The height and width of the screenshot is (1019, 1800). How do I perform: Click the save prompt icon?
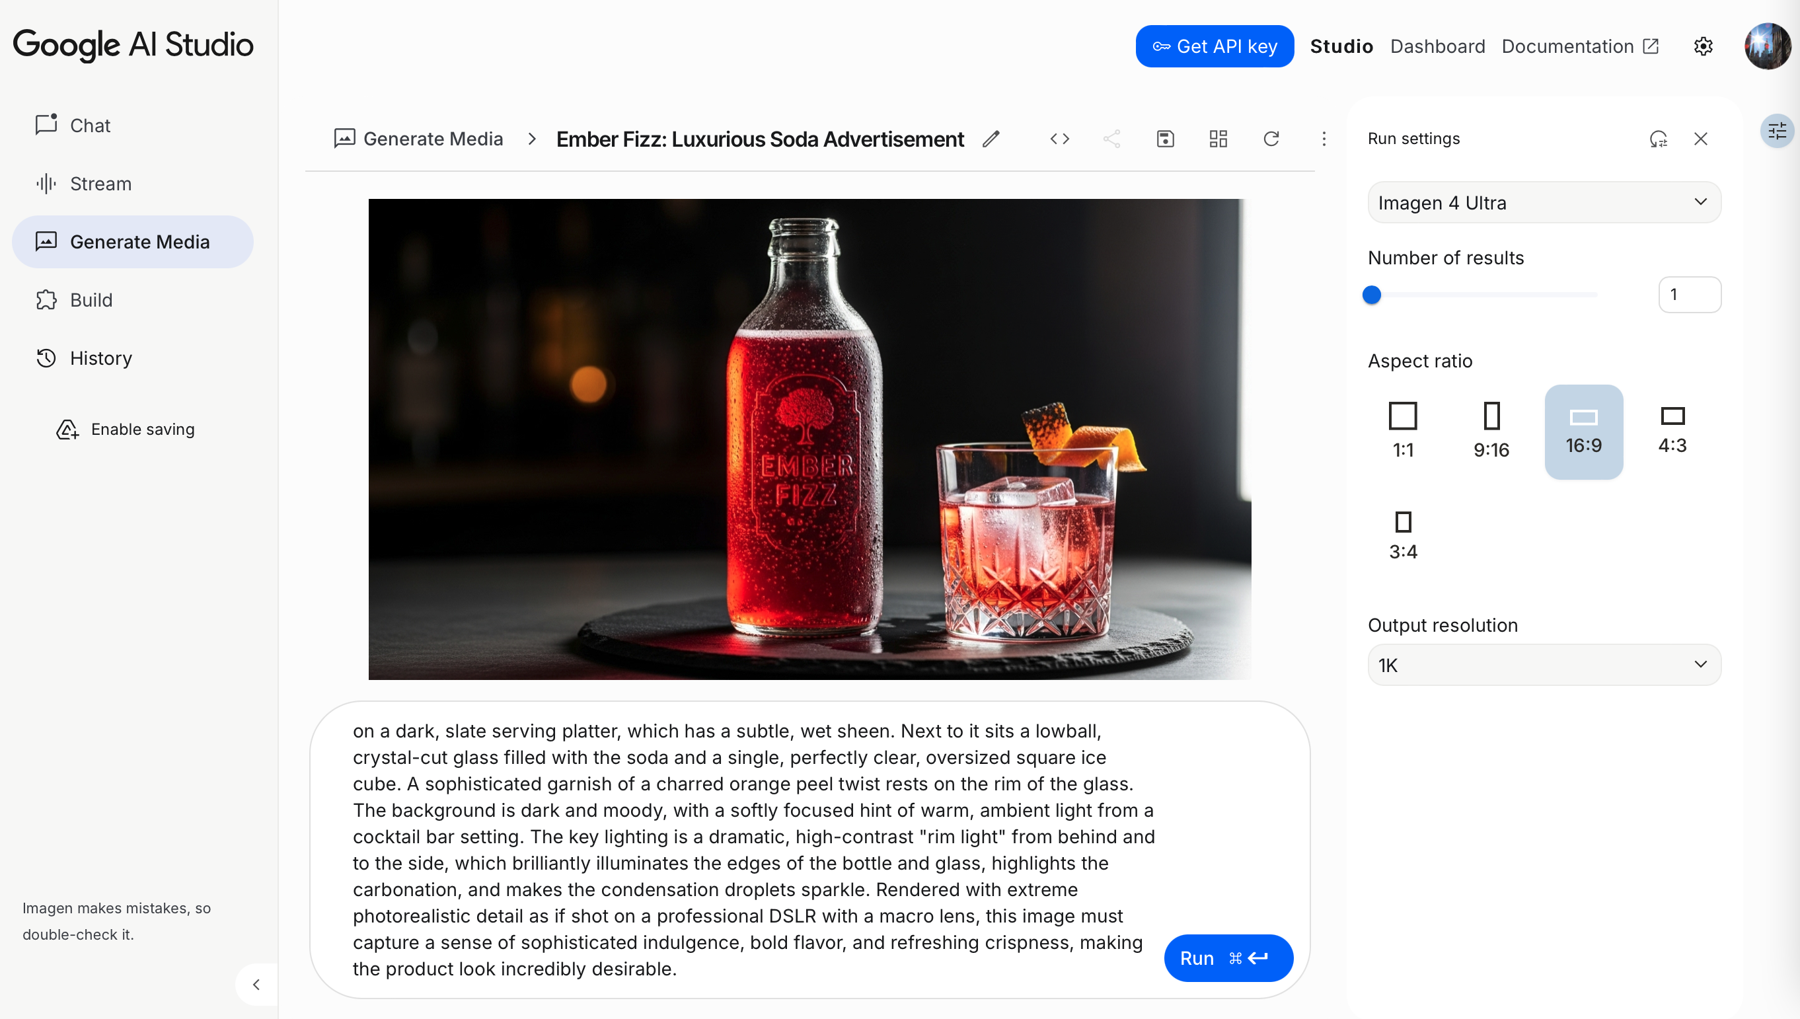[1165, 139]
